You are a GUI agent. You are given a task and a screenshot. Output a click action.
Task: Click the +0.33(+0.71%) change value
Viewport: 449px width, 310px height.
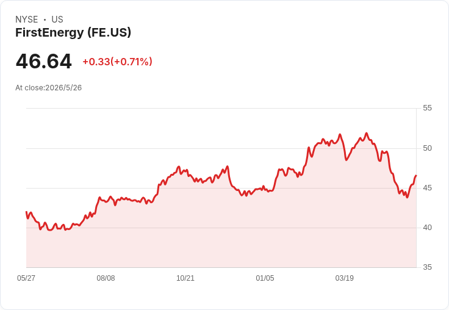click(117, 62)
